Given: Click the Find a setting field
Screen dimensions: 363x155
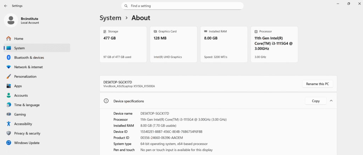Looking at the screenshot, I should point(183,6).
